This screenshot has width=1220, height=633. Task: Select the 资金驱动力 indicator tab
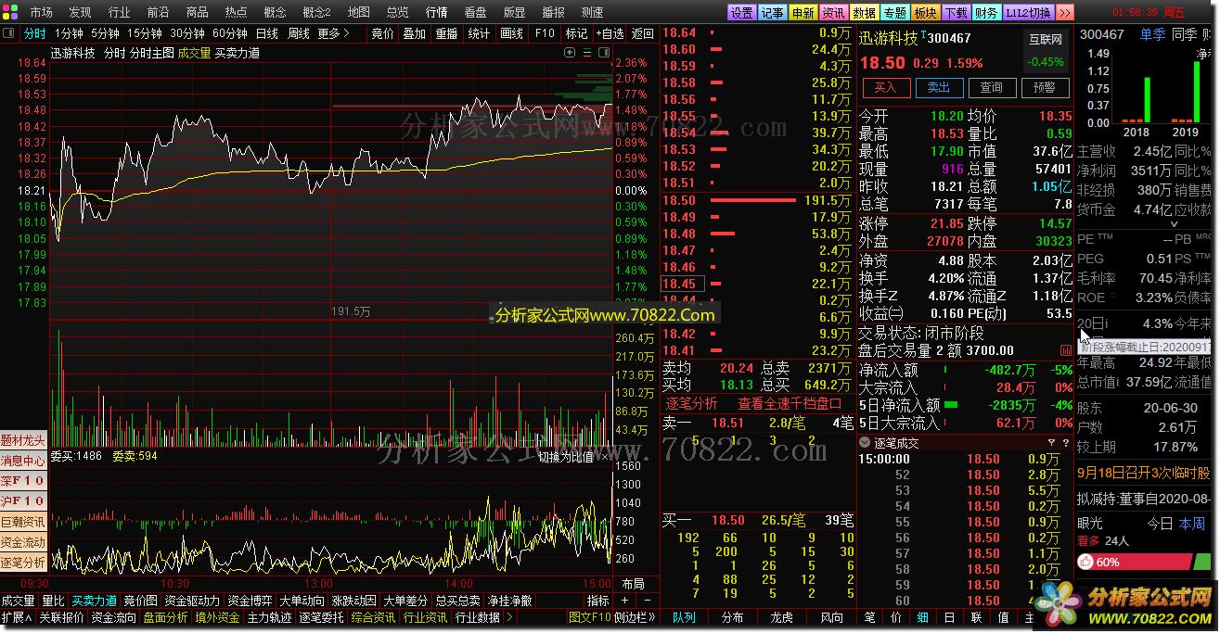(x=192, y=601)
